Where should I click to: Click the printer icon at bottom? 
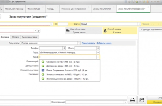pyautogui.click(x=133, y=100)
